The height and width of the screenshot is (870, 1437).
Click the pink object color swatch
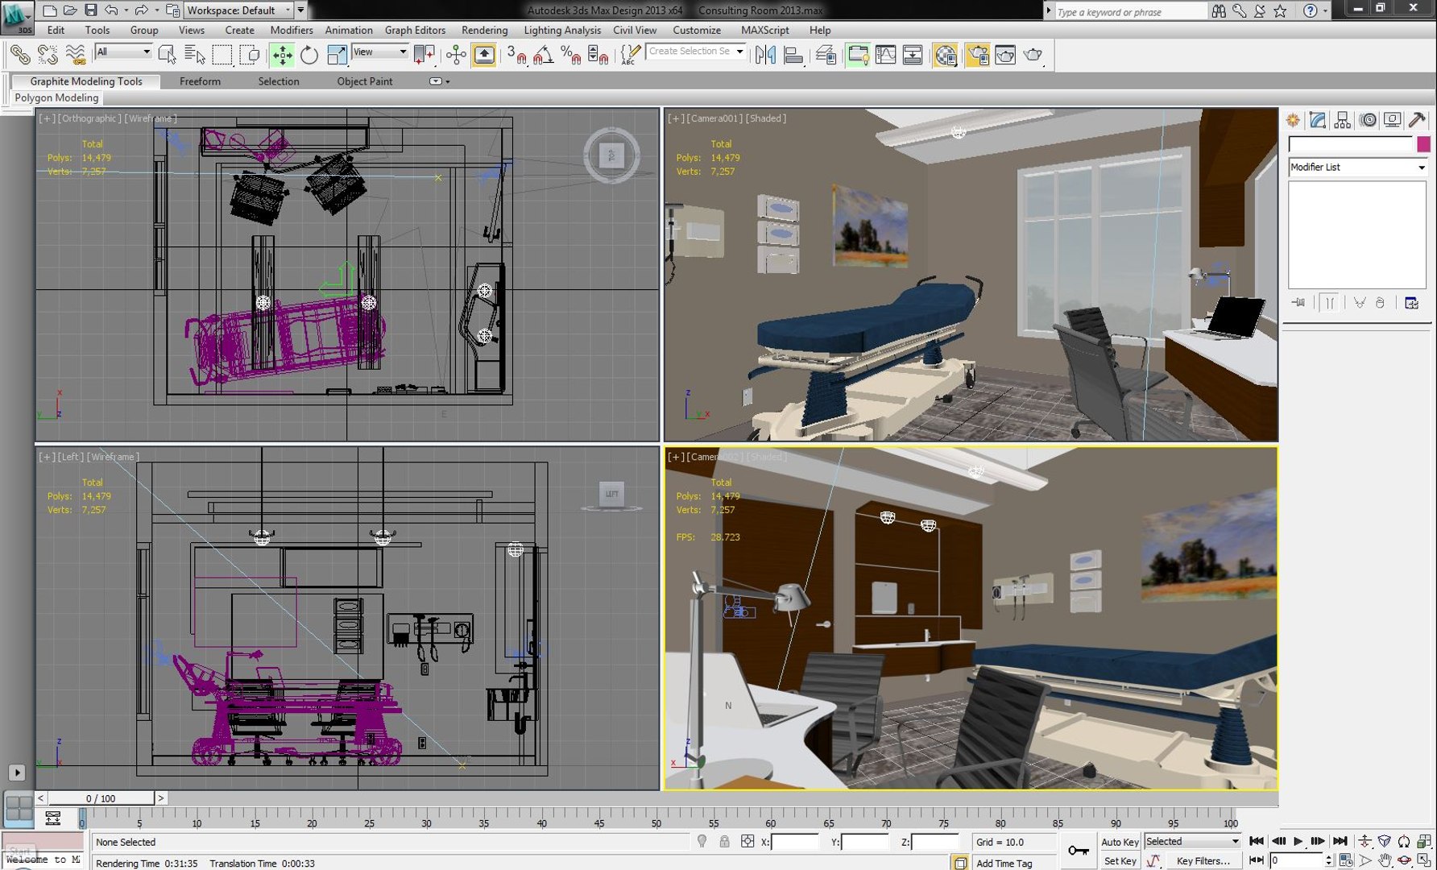point(1423,144)
